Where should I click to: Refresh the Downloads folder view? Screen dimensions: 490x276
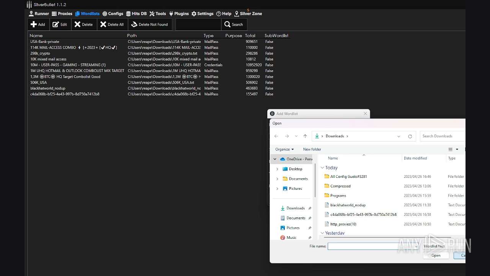point(410,136)
